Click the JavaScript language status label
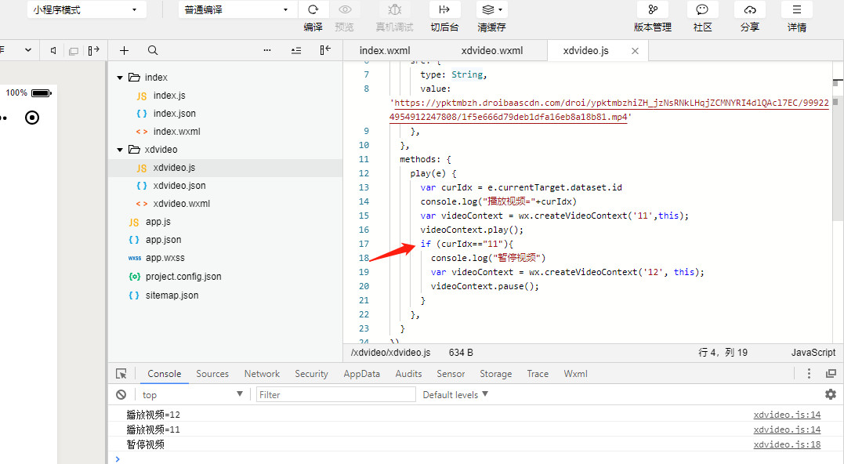 [x=813, y=353]
